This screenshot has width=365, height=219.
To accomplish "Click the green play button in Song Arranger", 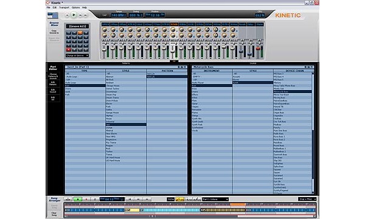I will tap(77, 199).
